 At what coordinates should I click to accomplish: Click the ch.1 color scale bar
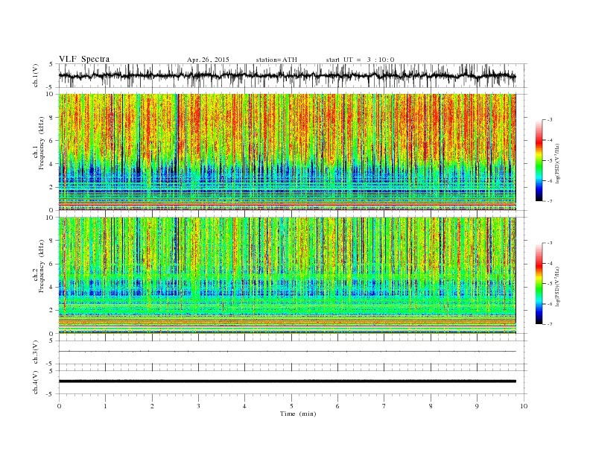[539, 160]
